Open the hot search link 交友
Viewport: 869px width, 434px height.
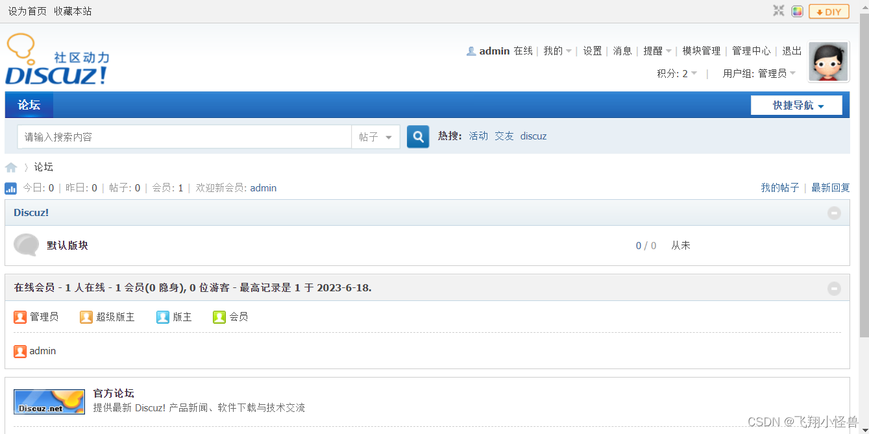tap(504, 136)
